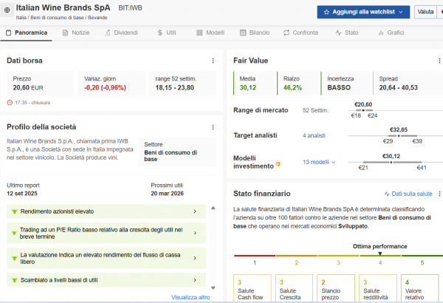
Task: Click the Visualizza altro link
Action: [x=190, y=297]
